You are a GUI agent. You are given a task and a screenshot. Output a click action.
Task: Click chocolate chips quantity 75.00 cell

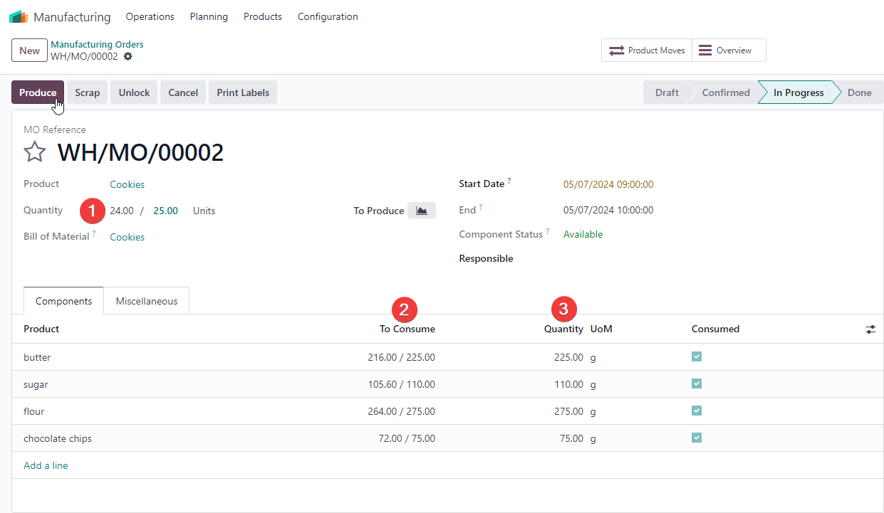571,438
